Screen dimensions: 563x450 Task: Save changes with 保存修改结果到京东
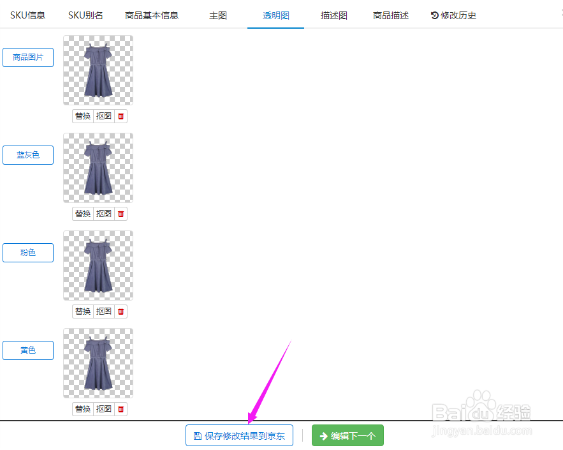coord(240,435)
